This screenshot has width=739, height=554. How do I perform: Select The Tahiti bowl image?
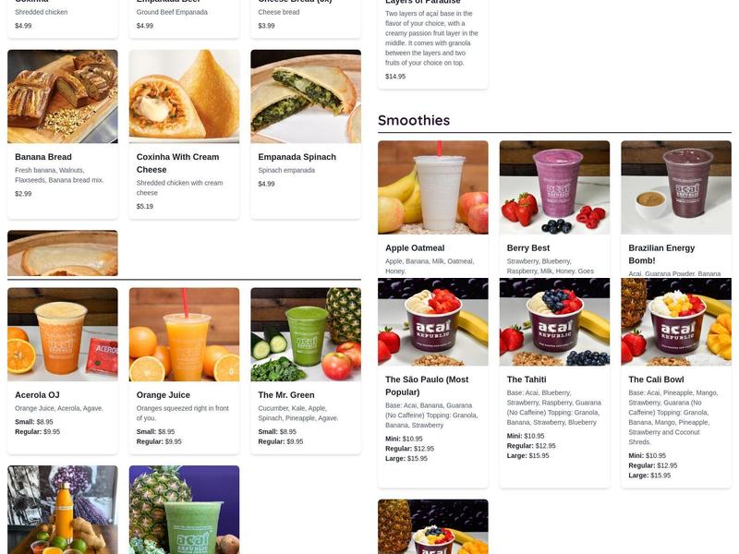[x=555, y=321]
